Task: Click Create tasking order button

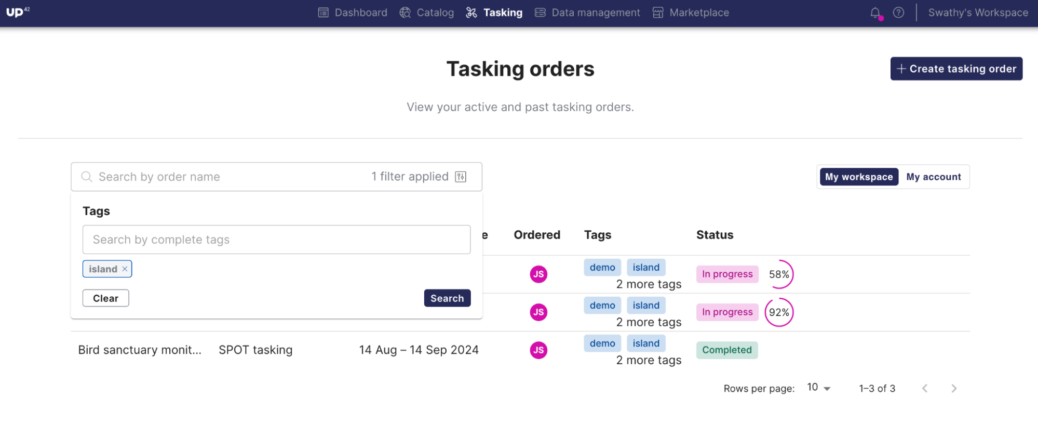Action: coord(956,69)
